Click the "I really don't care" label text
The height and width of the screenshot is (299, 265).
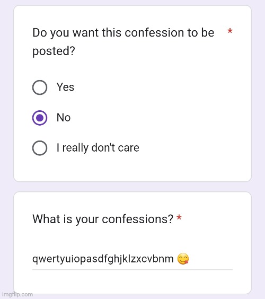point(98,148)
